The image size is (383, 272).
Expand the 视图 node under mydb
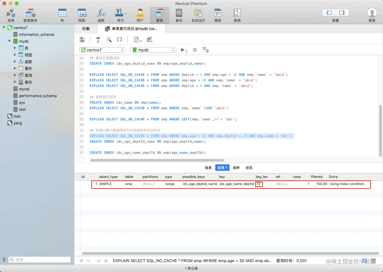click(15, 55)
